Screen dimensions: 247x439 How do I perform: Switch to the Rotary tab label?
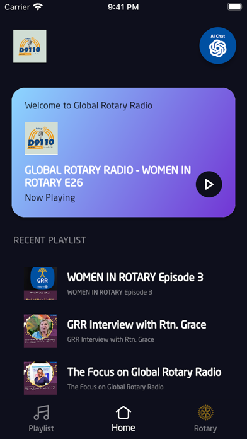[205, 428]
